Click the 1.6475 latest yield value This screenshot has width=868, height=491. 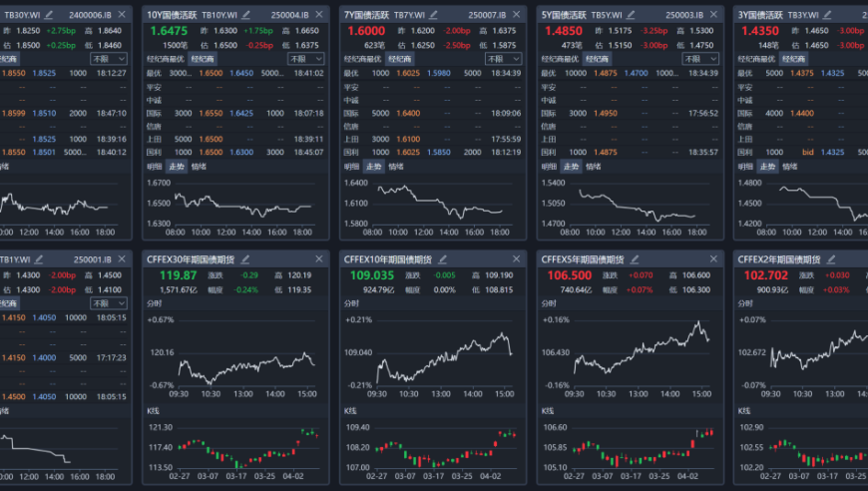coord(169,32)
